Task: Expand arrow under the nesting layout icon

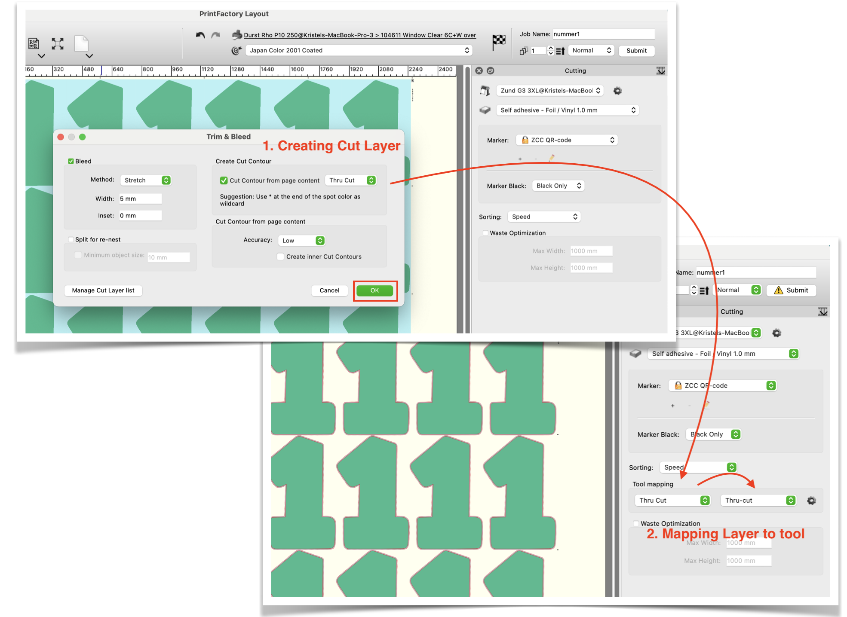Action: (41, 56)
